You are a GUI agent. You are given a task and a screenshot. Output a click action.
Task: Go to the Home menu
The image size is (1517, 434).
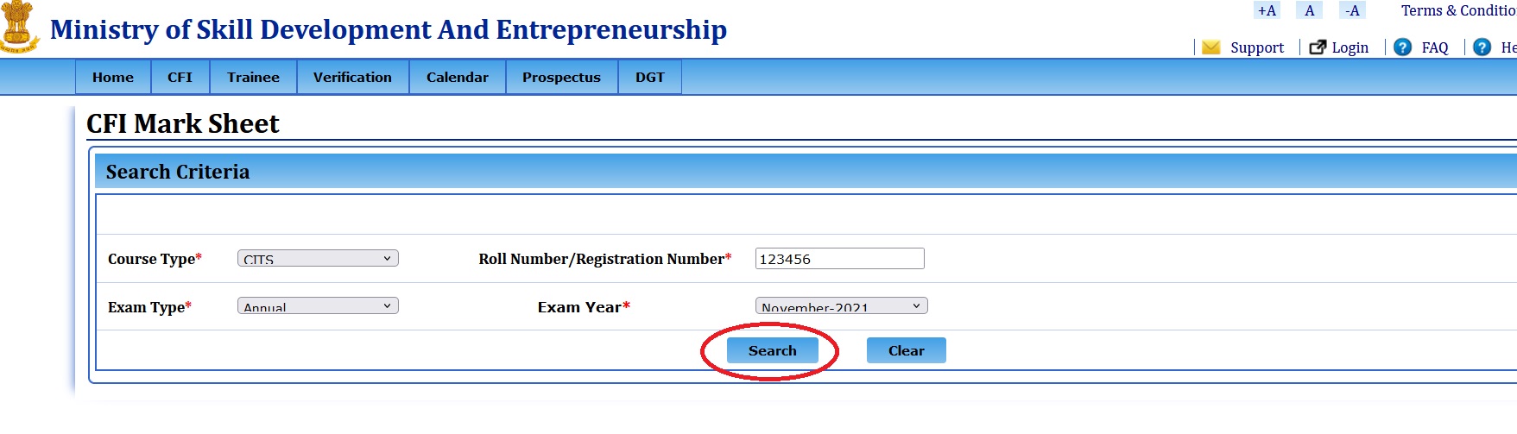113,77
